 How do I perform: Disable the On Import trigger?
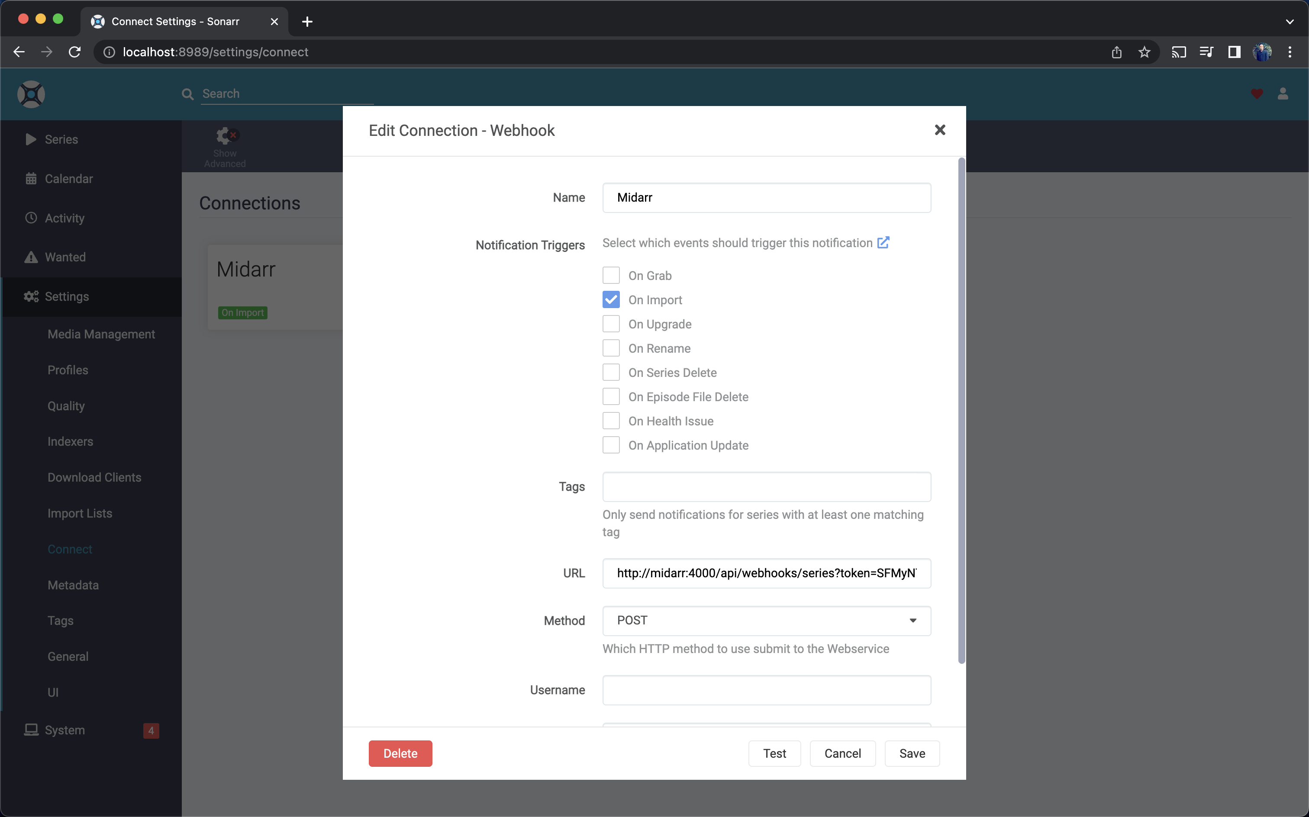click(x=611, y=299)
